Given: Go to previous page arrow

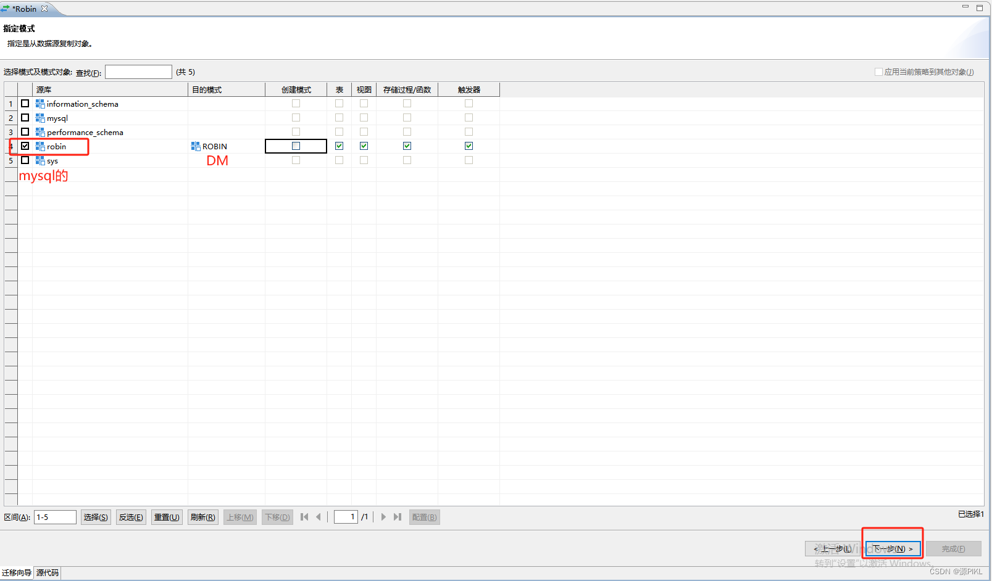Looking at the screenshot, I should [x=319, y=517].
